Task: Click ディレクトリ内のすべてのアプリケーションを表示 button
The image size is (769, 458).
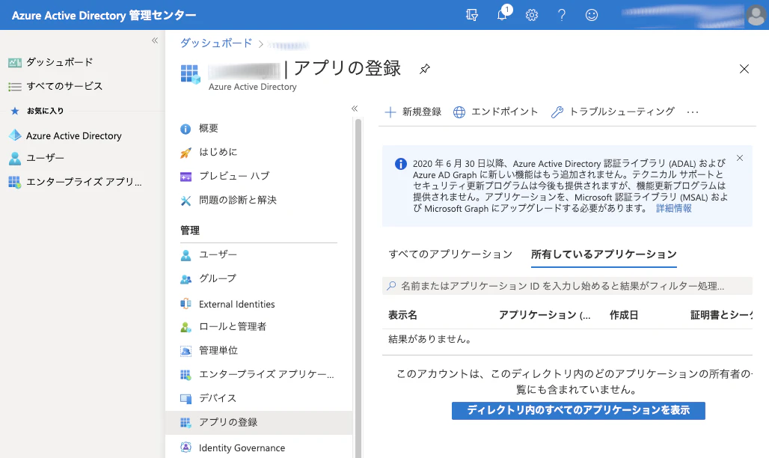Action: pos(578,410)
